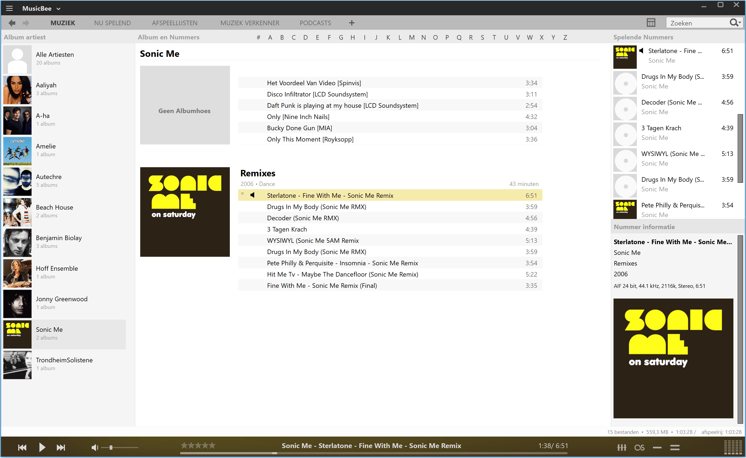Expand the MusicBee title dropdown arrow

click(x=58, y=9)
